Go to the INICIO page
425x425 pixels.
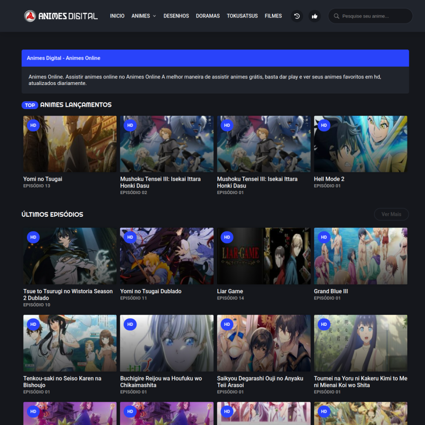point(117,16)
